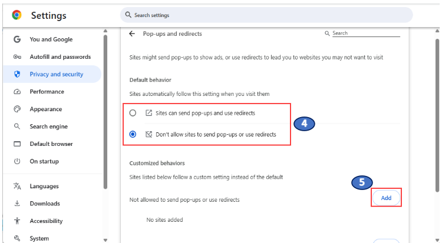The width and height of the screenshot is (442, 243).
Task: Click the sidebar scroll down arrow
Action: (x=105, y=239)
